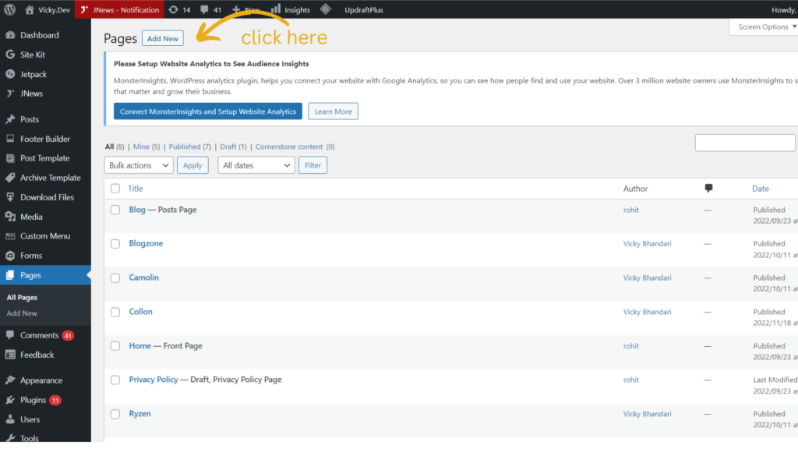Expand the All dates dropdown
Image resolution: width=798 pixels, height=449 pixels.
pyautogui.click(x=256, y=165)
